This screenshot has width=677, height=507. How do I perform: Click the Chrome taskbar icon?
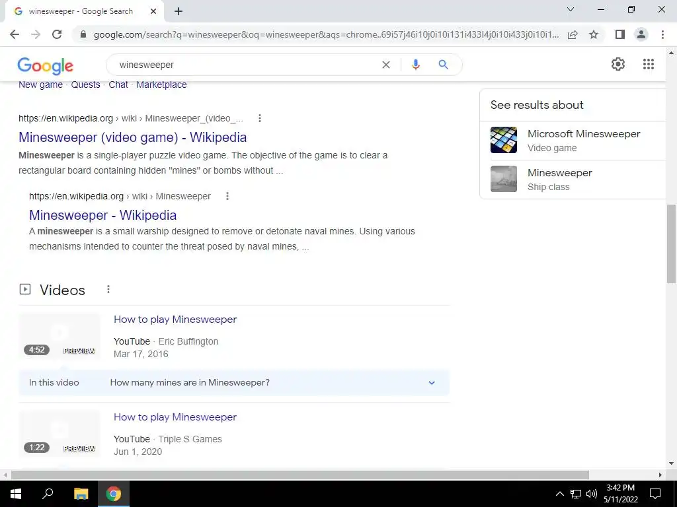point(114,494)
